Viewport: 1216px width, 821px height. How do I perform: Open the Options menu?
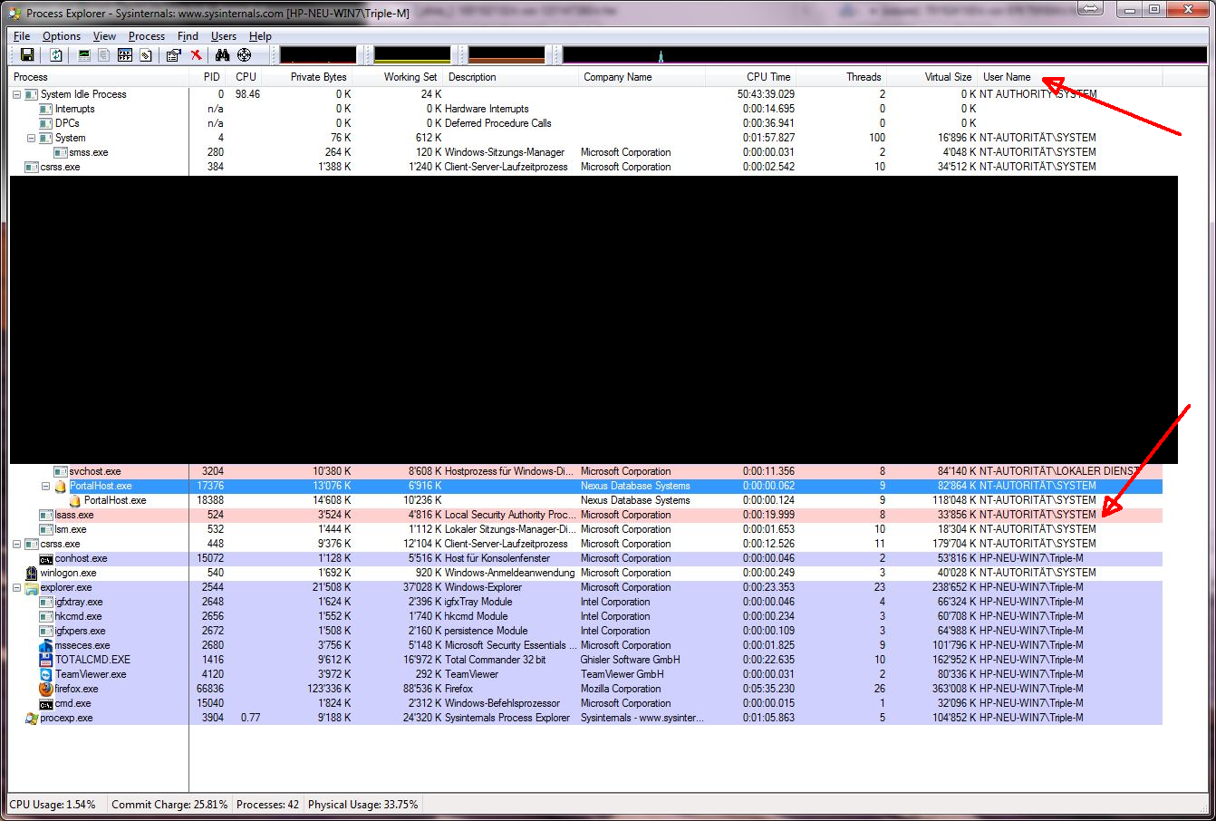click(x=61, y=36)
